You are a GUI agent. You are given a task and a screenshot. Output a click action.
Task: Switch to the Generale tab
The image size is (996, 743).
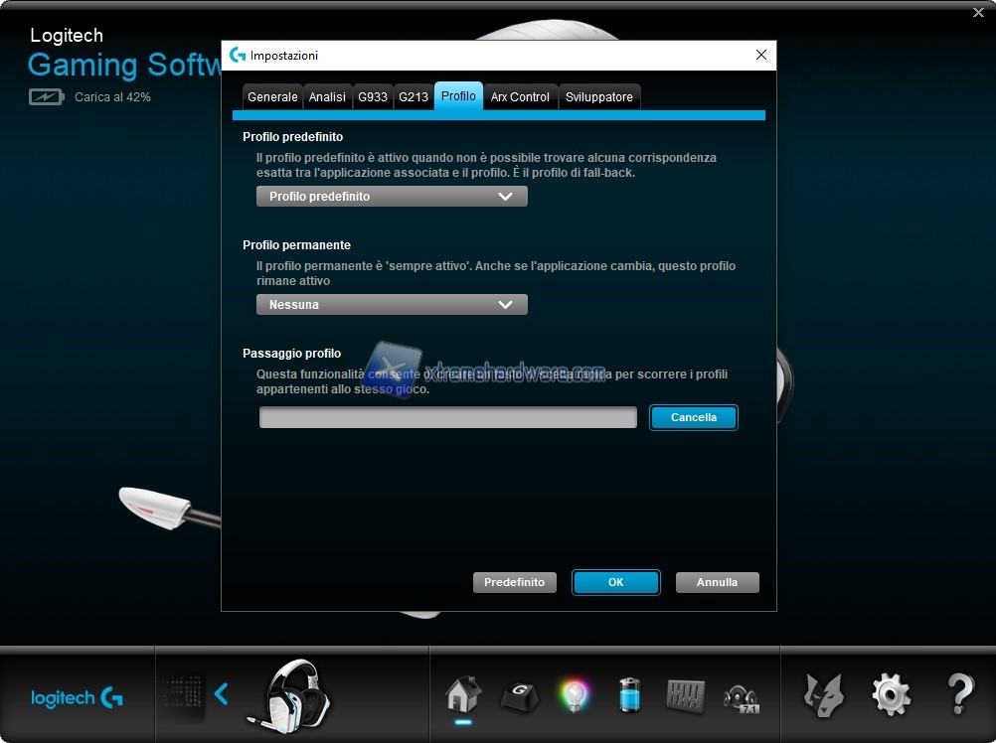272,97
